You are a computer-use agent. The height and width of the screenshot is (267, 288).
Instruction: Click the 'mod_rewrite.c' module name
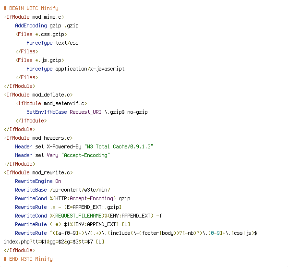[x=51, y=172]
